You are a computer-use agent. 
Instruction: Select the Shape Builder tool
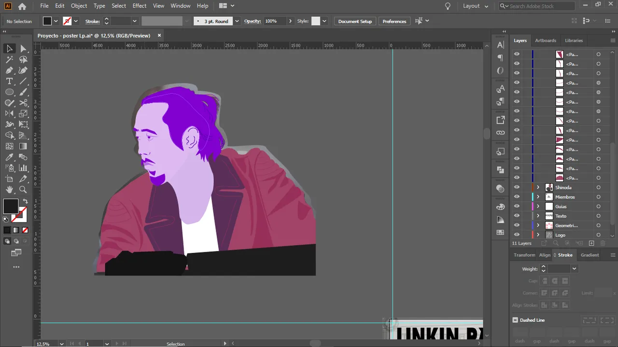click(9, 136)
